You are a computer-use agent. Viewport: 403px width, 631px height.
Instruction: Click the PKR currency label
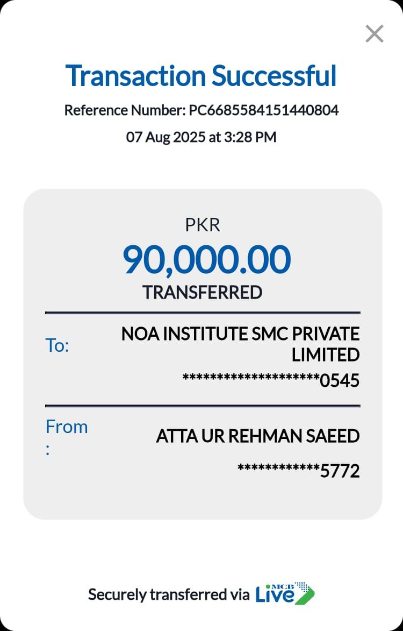pos(203,225)
